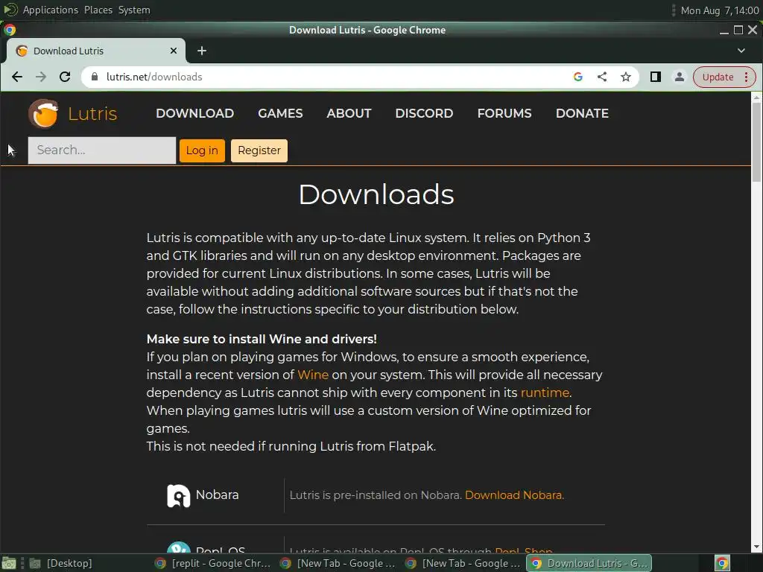Visit the FORUMS nav link
The image size is (763, 572).
pyautogui.click(x=504, y=113)
